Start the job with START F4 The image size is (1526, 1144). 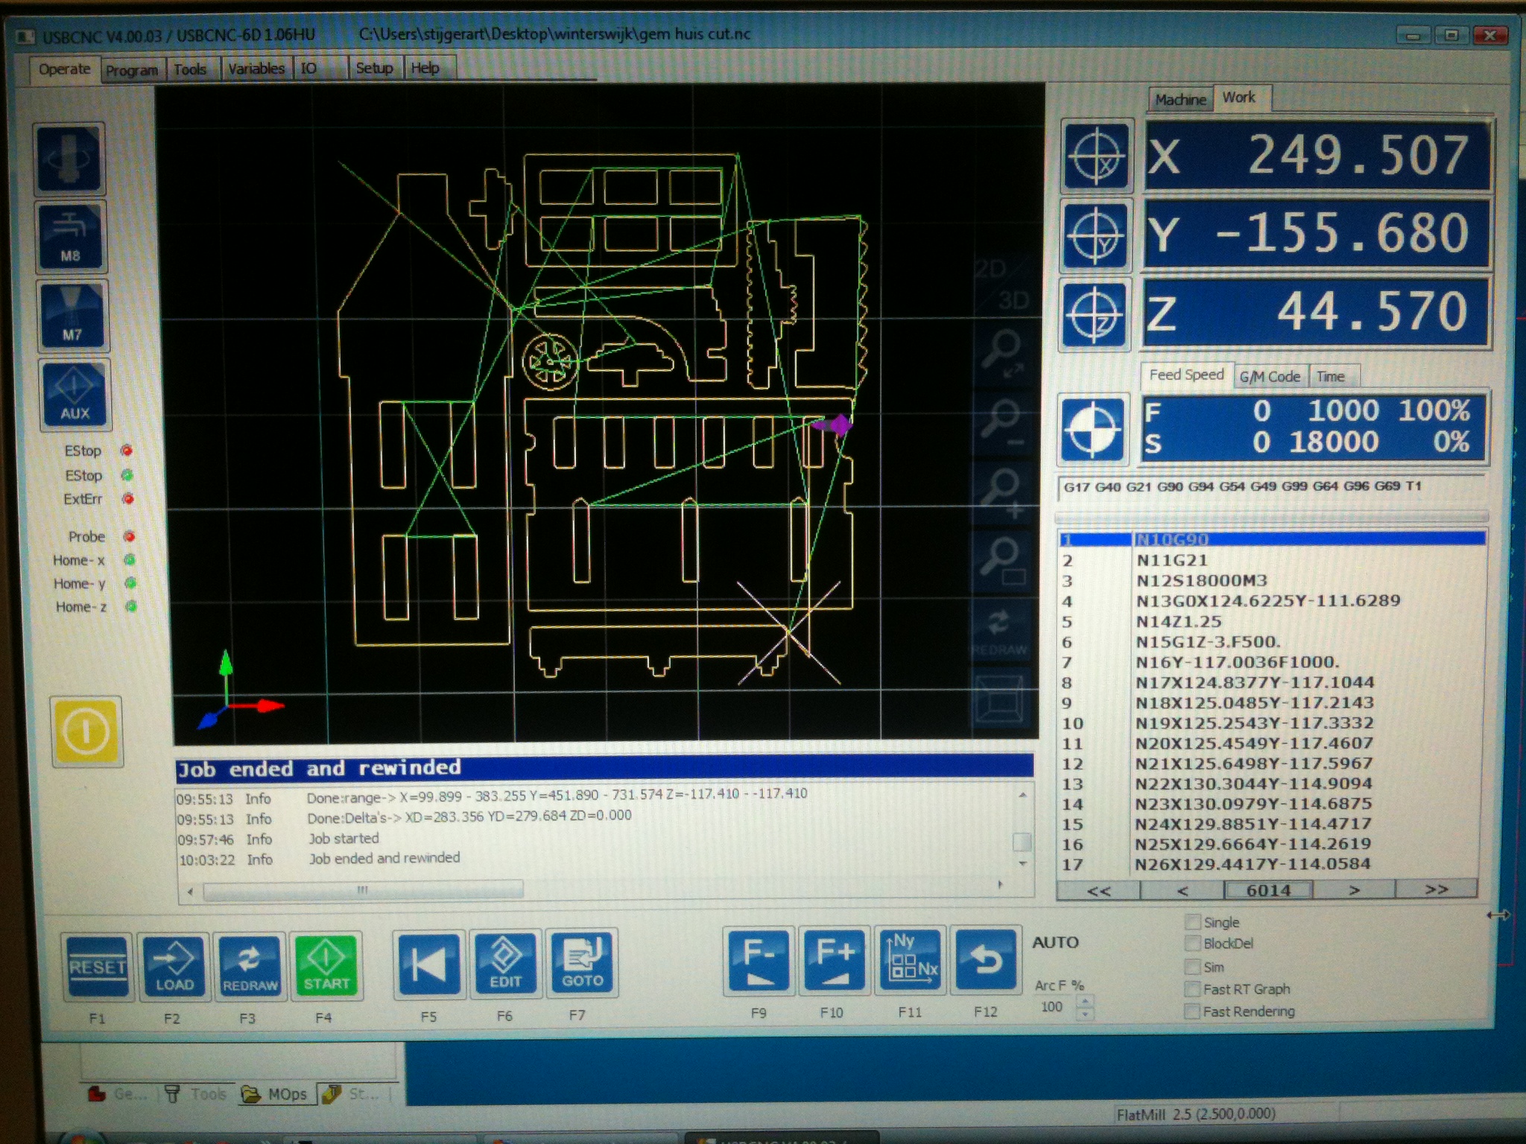[326, 965]
